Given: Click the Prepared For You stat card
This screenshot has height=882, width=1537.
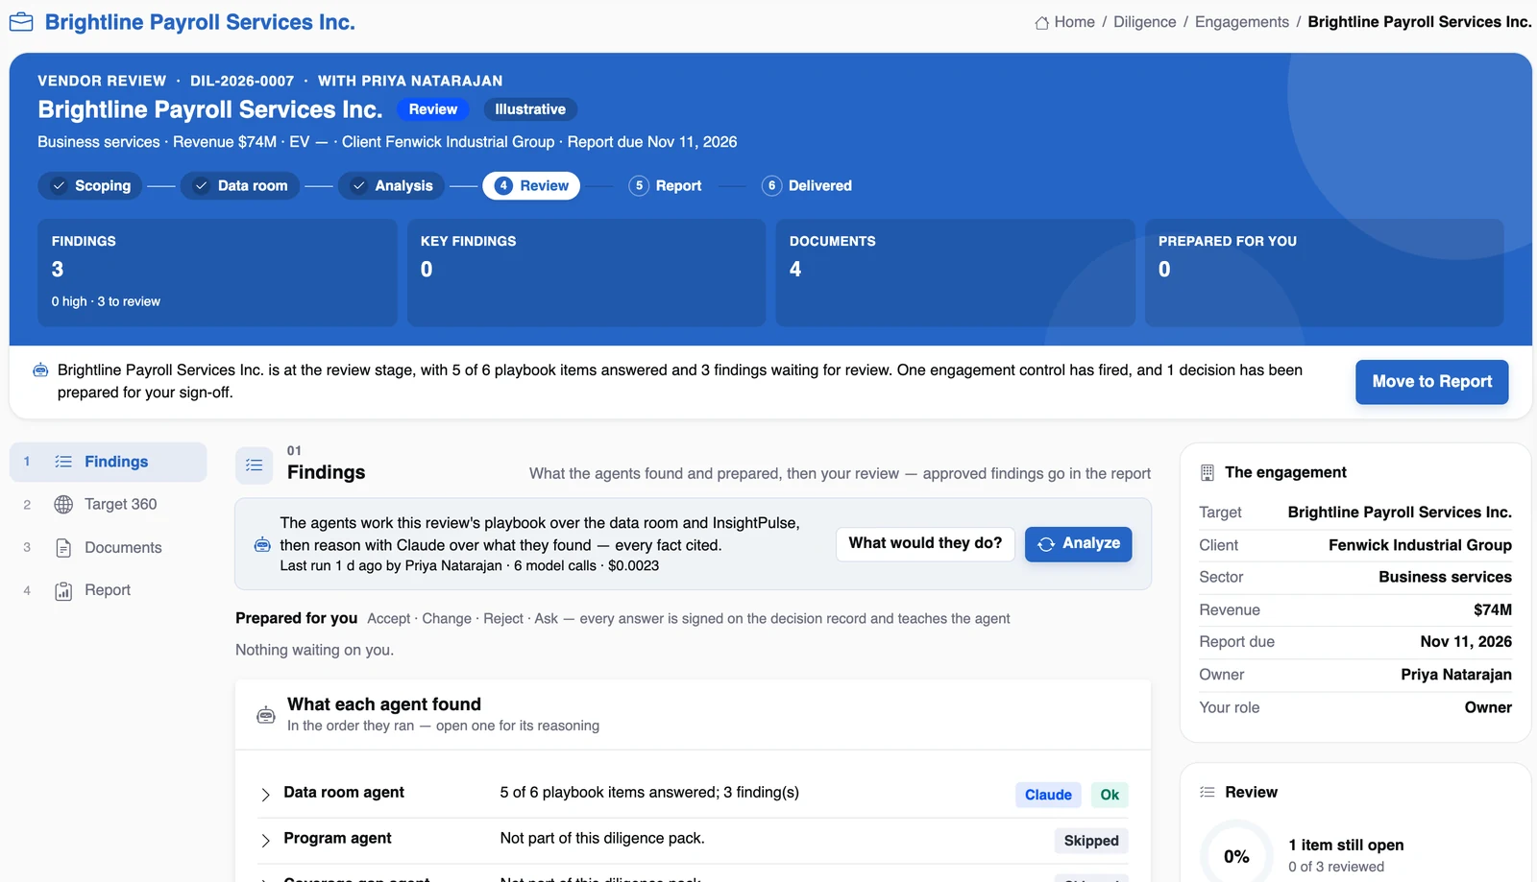Looking at the screenshot, I should [1324, 273].
